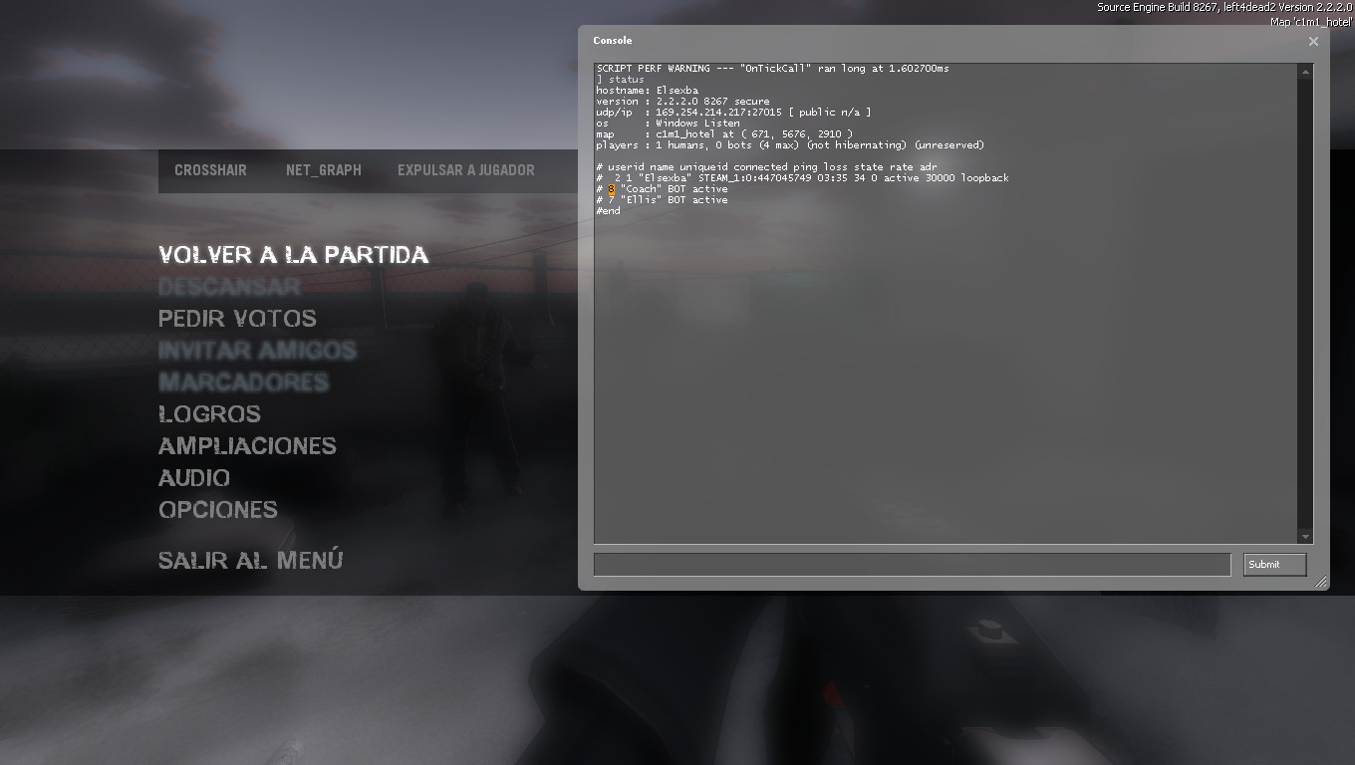Click the console scrollbar down arrow

click(1304, 536)
